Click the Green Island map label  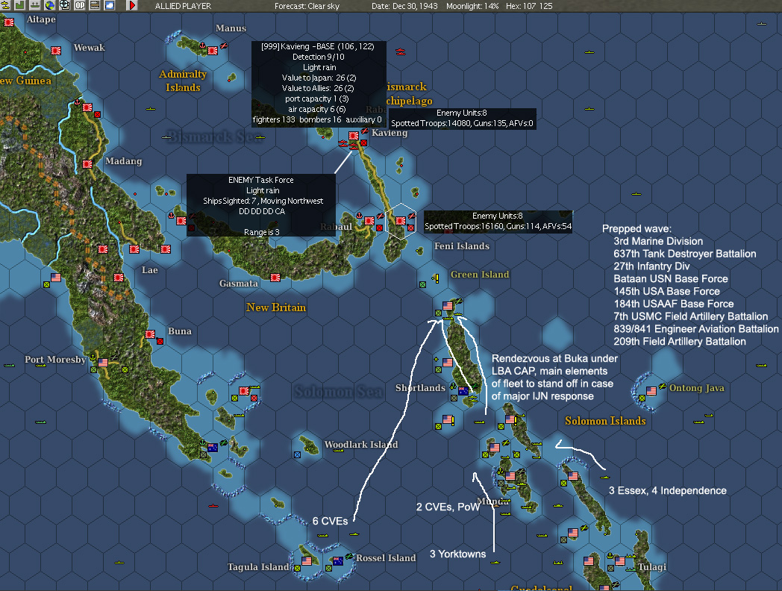click(x=480, y=275)
